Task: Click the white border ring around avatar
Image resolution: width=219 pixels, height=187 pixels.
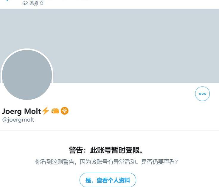Action: (27, 49)
